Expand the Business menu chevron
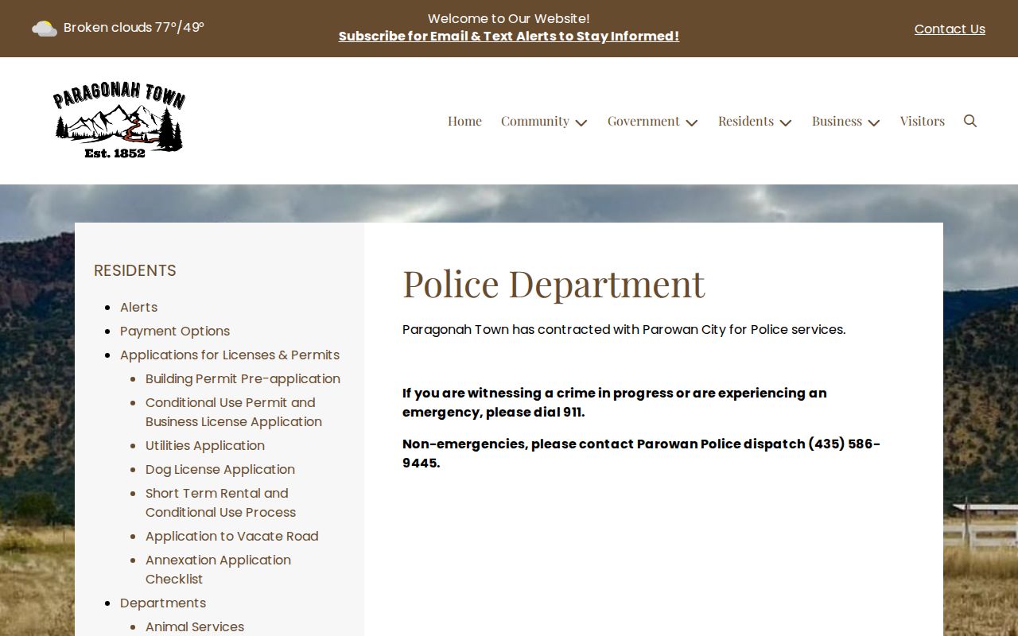Screen dimensions: 1018x636 874,122
